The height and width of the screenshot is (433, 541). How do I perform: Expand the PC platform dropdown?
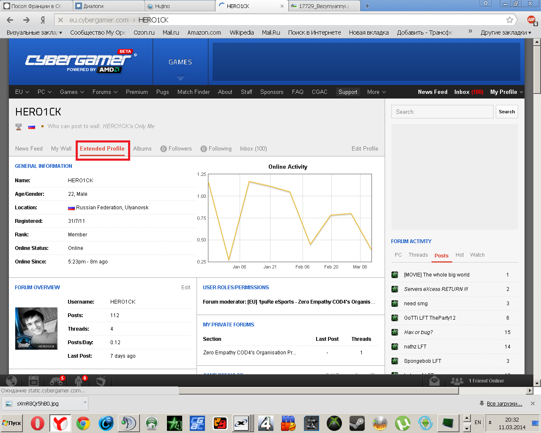click(44, 92)
